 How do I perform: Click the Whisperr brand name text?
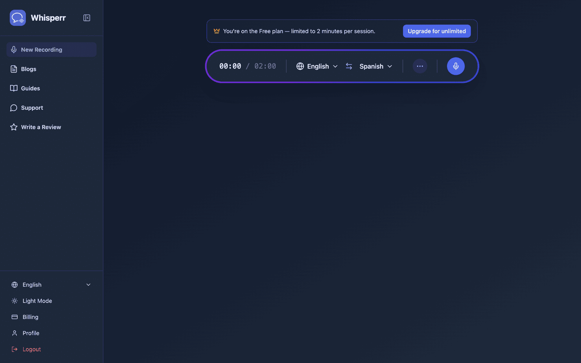(48, 18)
